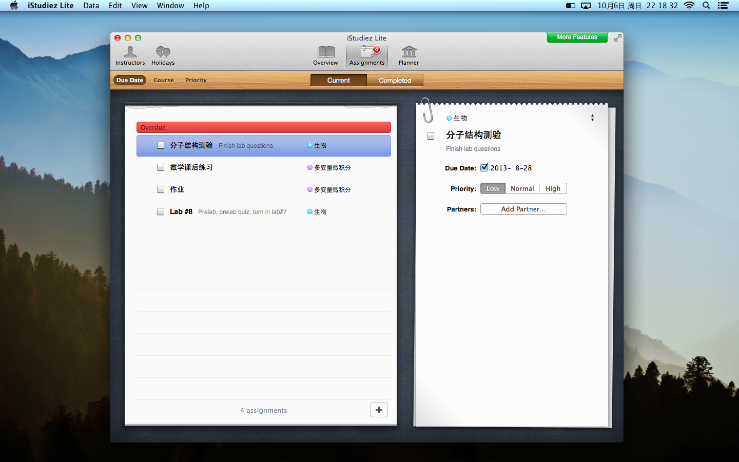Viewport: 739px width, 462px height.
Task: Click the 4 assignments count label
Action: point(264,410)
